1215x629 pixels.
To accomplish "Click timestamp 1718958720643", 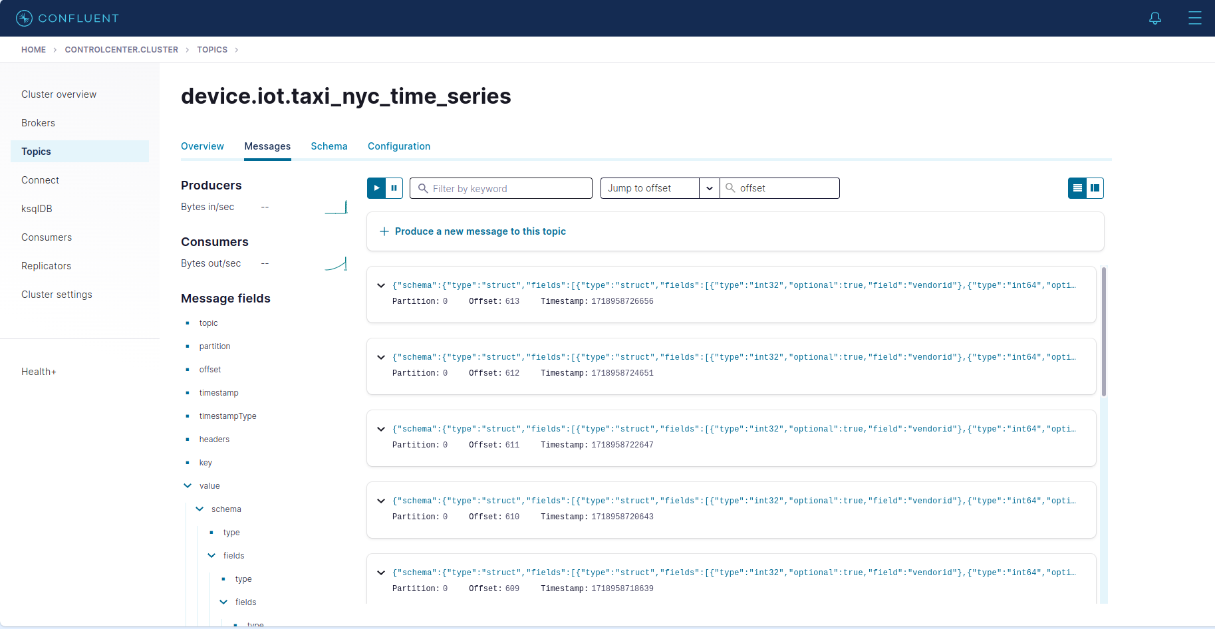I will (x=622, y=517).
